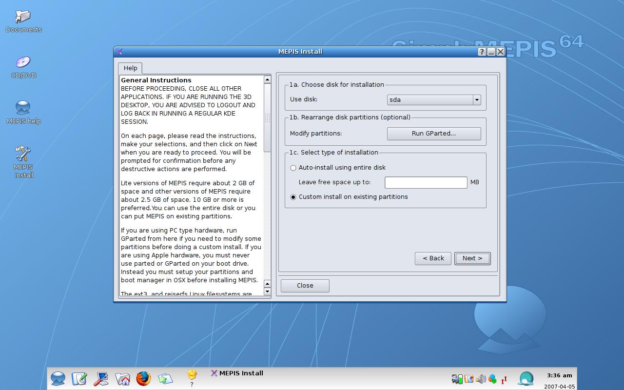624x390 pixels.
Task: Open the green star folder panel icon
Action: tap(165, 379)
